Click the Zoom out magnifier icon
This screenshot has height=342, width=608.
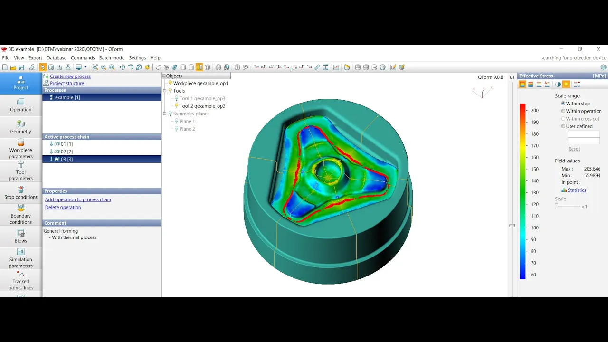point(104,67)
